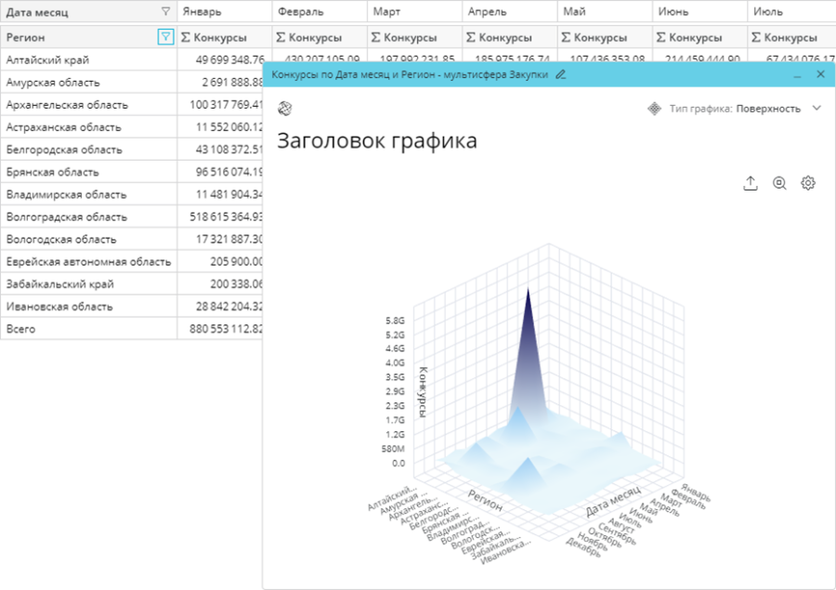Click the tall peak on the surface chart
Viewport: 836px width, 590px height.
[528, 307]
